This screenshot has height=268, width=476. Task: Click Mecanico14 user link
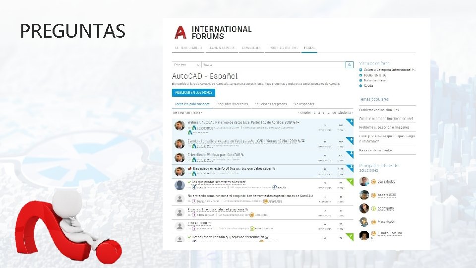[386, 222]
